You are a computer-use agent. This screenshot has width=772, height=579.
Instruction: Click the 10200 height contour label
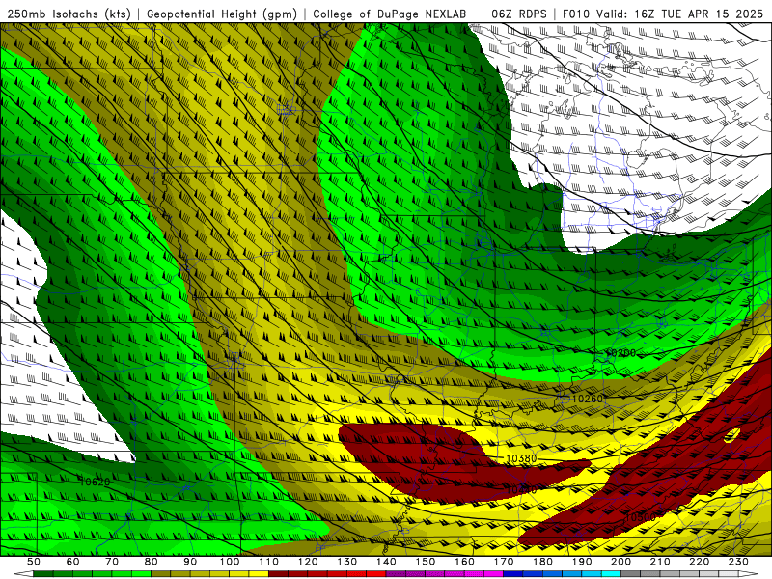[x=620, y=353]
